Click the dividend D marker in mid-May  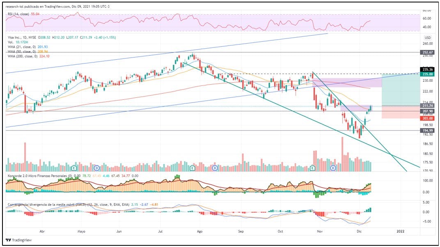click(x=97, y=168)
